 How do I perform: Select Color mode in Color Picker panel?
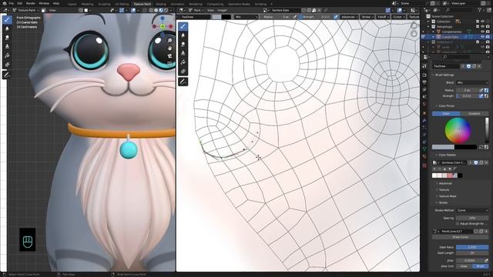446,113
